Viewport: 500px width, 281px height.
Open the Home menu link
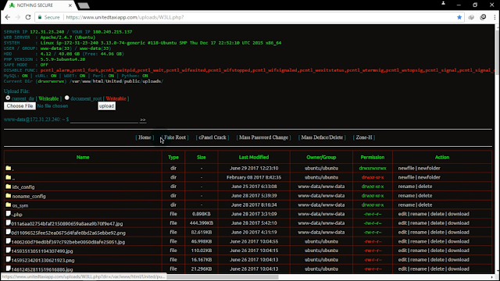tap(145, 137)
